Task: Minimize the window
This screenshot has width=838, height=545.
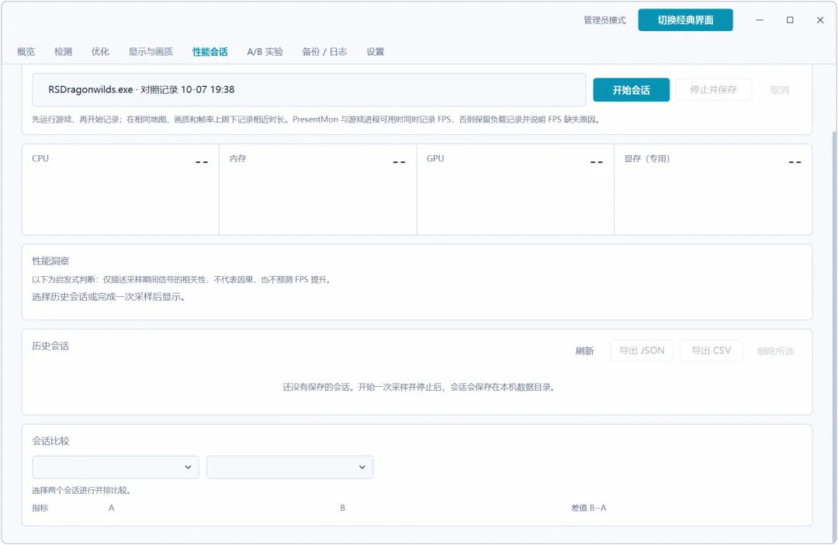Action: [760, 20]
